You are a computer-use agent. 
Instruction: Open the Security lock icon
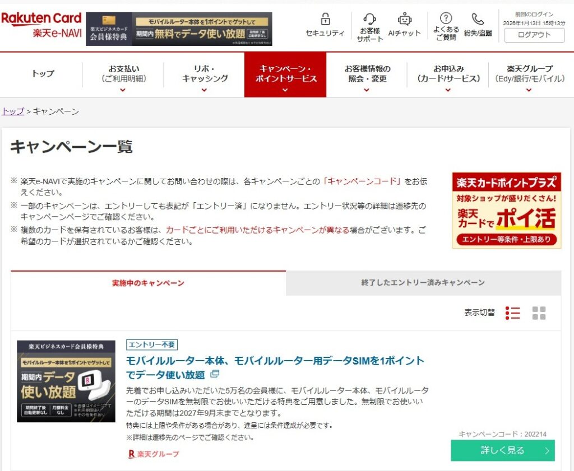pyautogui.click(x=325, y=20)
